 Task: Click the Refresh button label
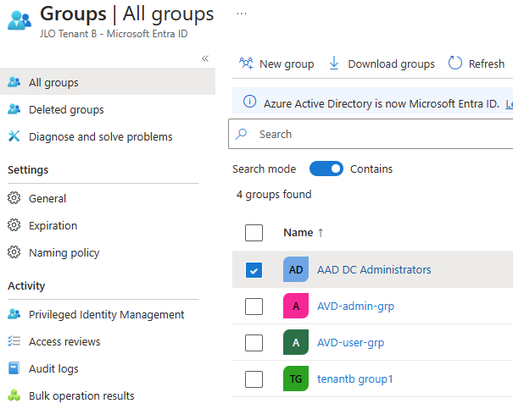[487, 64]
